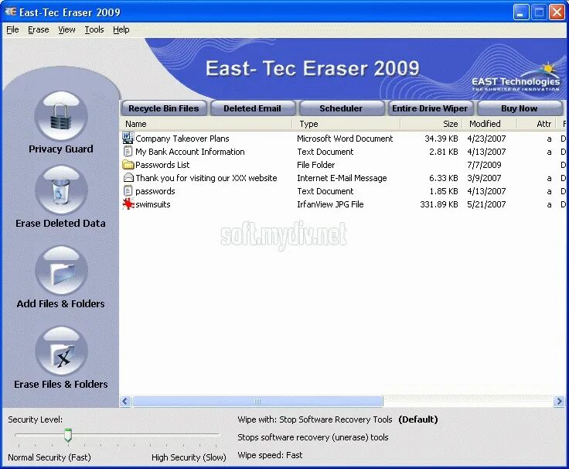The image size is (569, 469).
Task: Select the 'passwords' text document name
Action: (155, 191)
